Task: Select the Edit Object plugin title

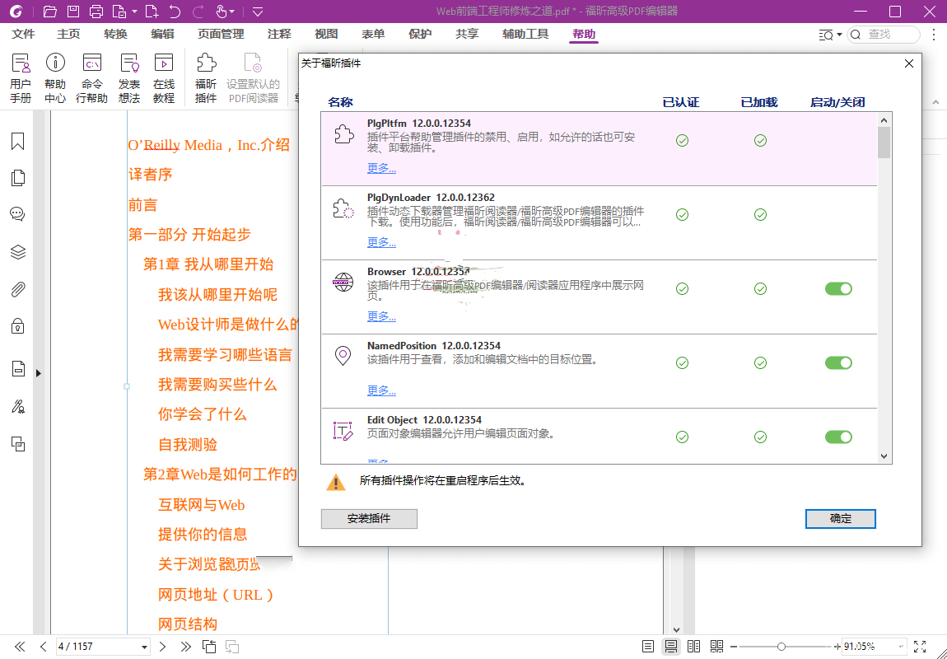Action: [x=425, y=420]
